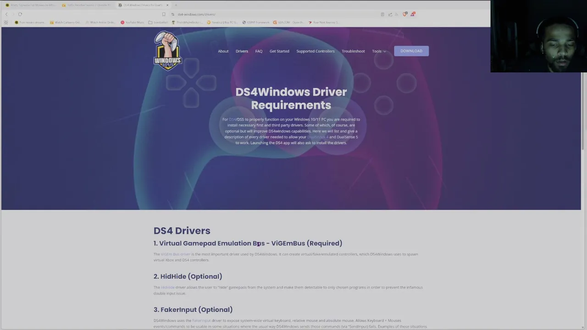This screenshot has width=587, height=330.
Task: Open the Brave Rewards triangle icon
Action: click(412, 14)
